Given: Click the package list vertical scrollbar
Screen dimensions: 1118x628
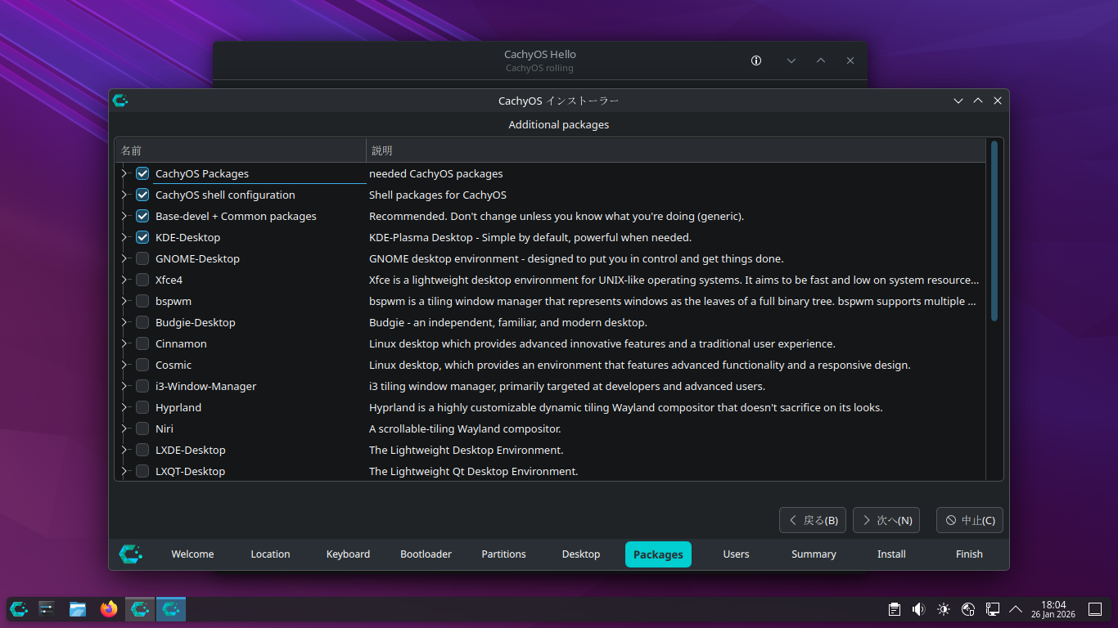Looking at the screenshot, I should coord(994,231).
